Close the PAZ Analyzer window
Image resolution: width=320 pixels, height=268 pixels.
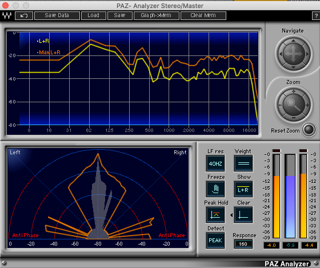pos(5,6)
